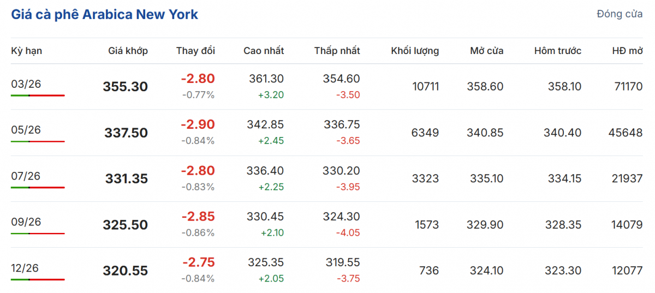
Task: Click the Giá khớp column header
Action: point(128,51)
